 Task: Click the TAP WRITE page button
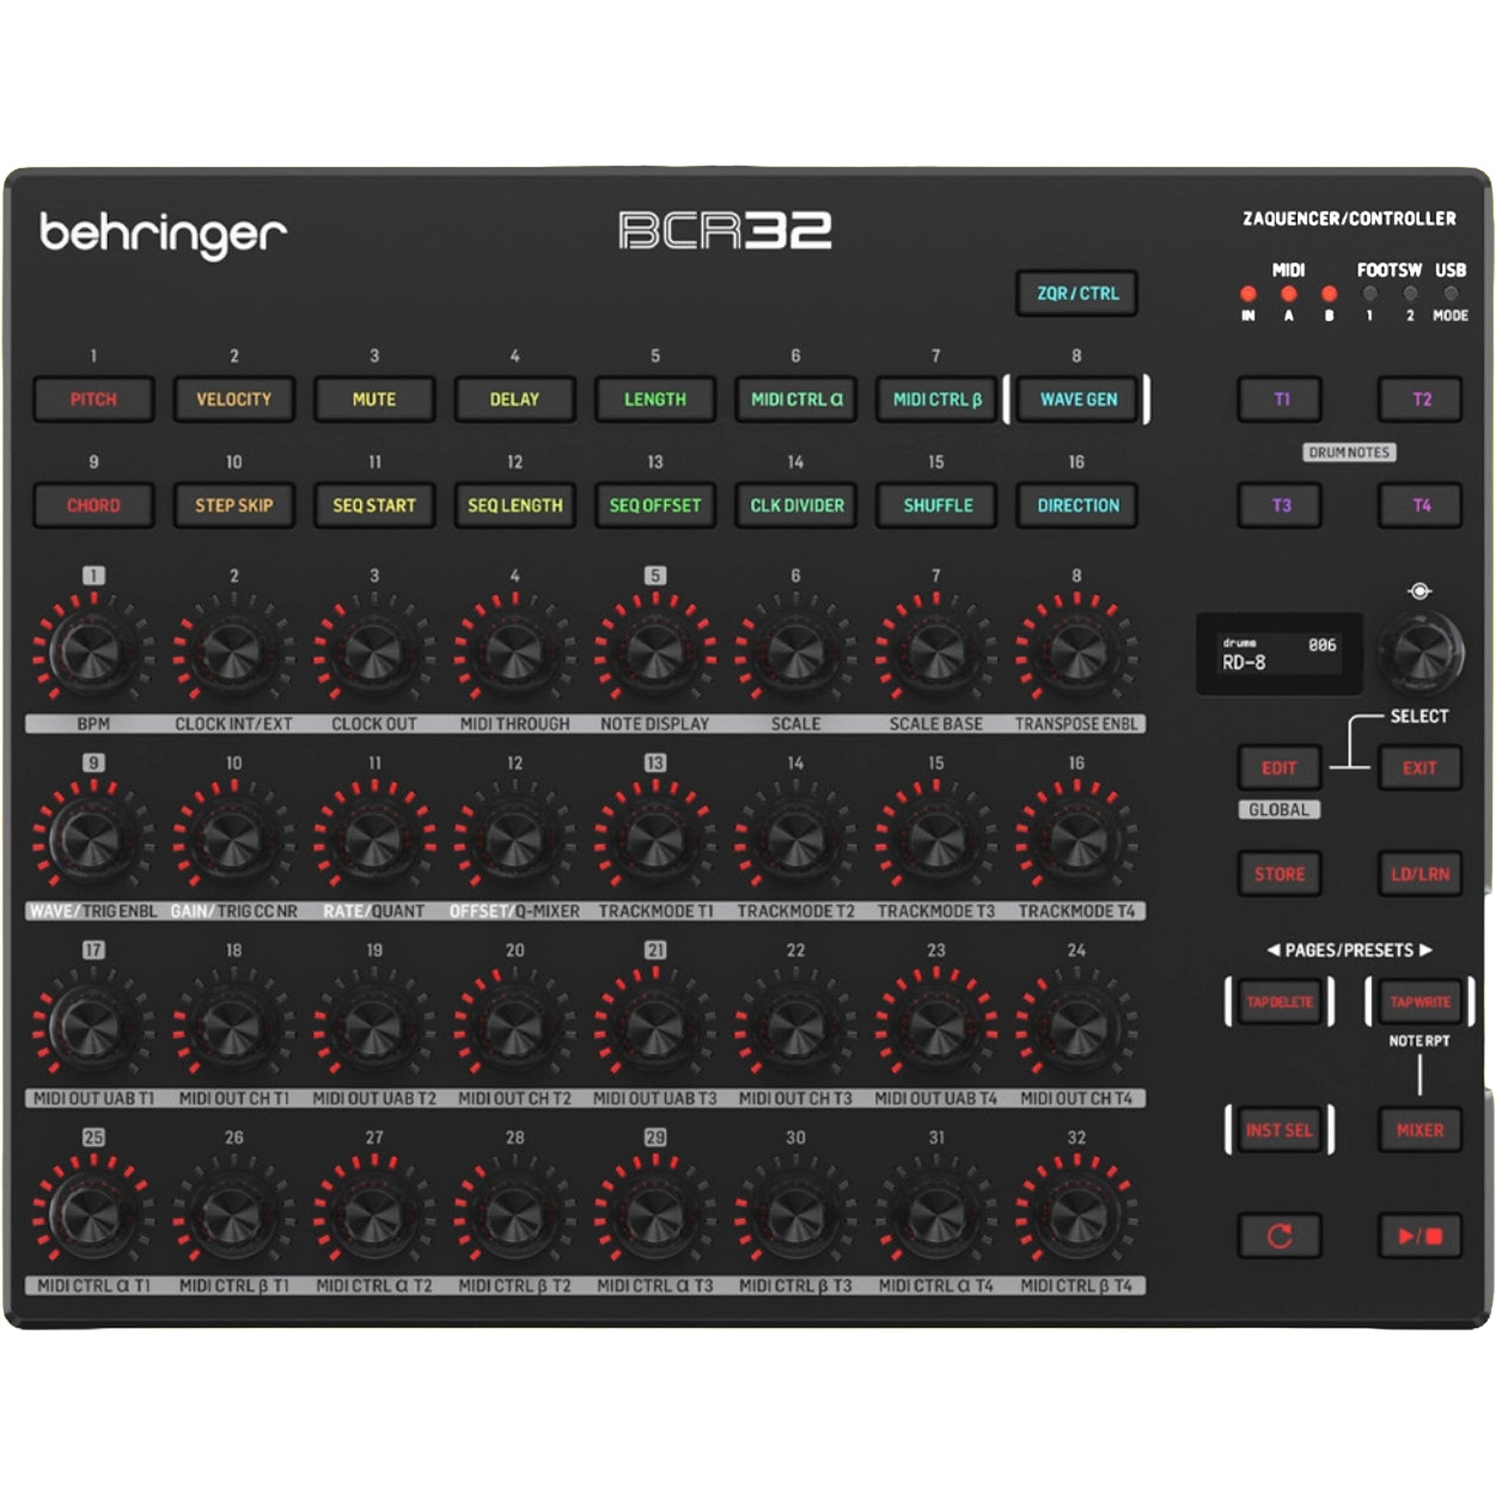click(x=1420, y=1002)
